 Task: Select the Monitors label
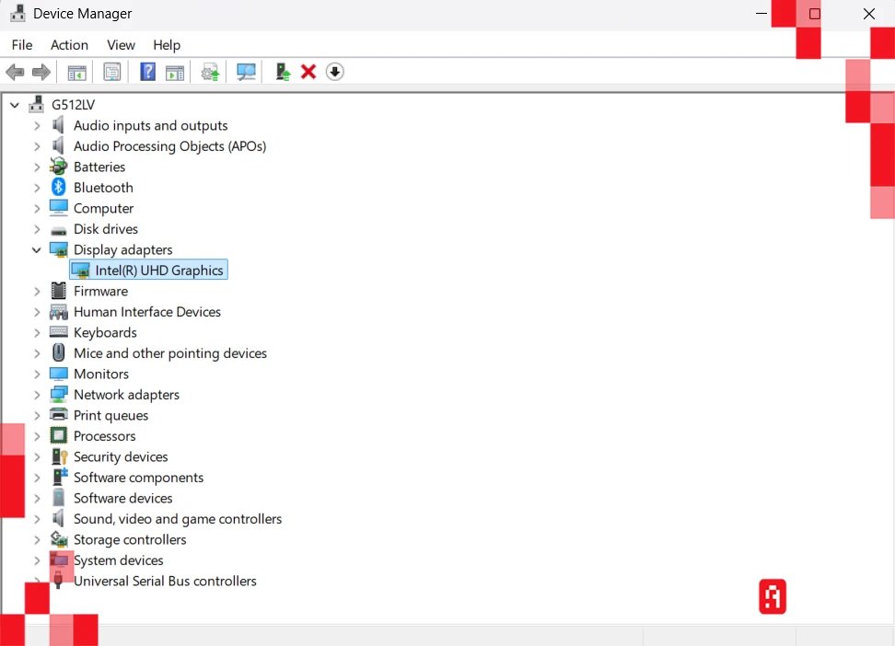(101, 374)
